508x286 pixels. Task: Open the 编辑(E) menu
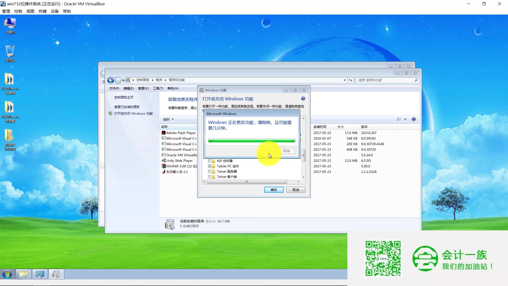(x=129, y=88)
